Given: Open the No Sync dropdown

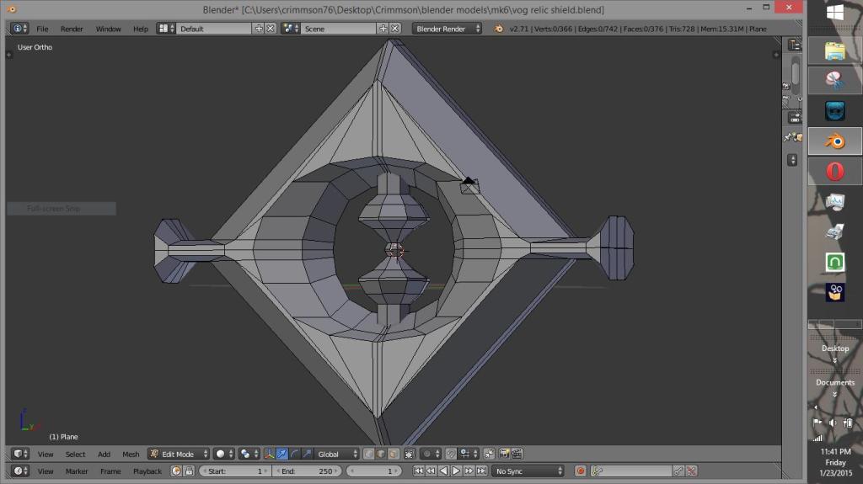Looking at the screenshot, I should tap(528, 471).
